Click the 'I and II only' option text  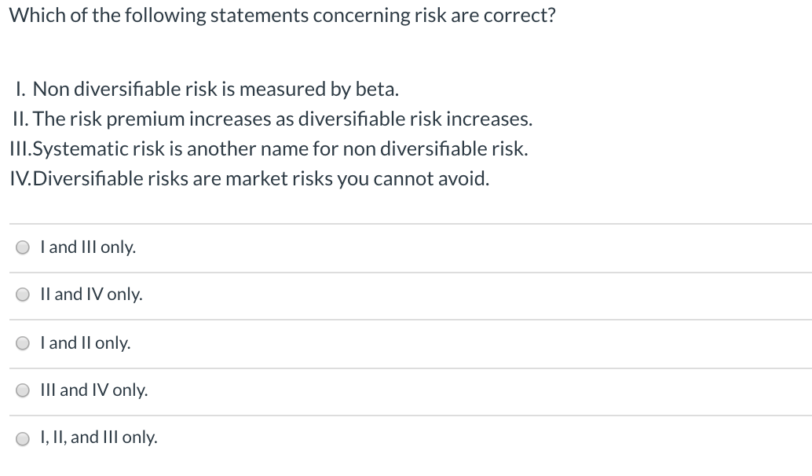85,342
